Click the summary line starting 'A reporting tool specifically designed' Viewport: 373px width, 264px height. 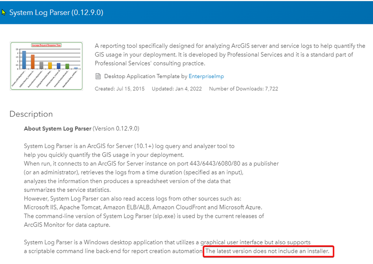[230, 46]
